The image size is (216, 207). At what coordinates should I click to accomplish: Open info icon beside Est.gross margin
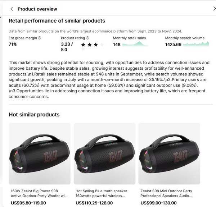(40, 38)
